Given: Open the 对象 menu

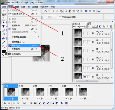Looking at the screenshot, I should [x=23, y=7].
